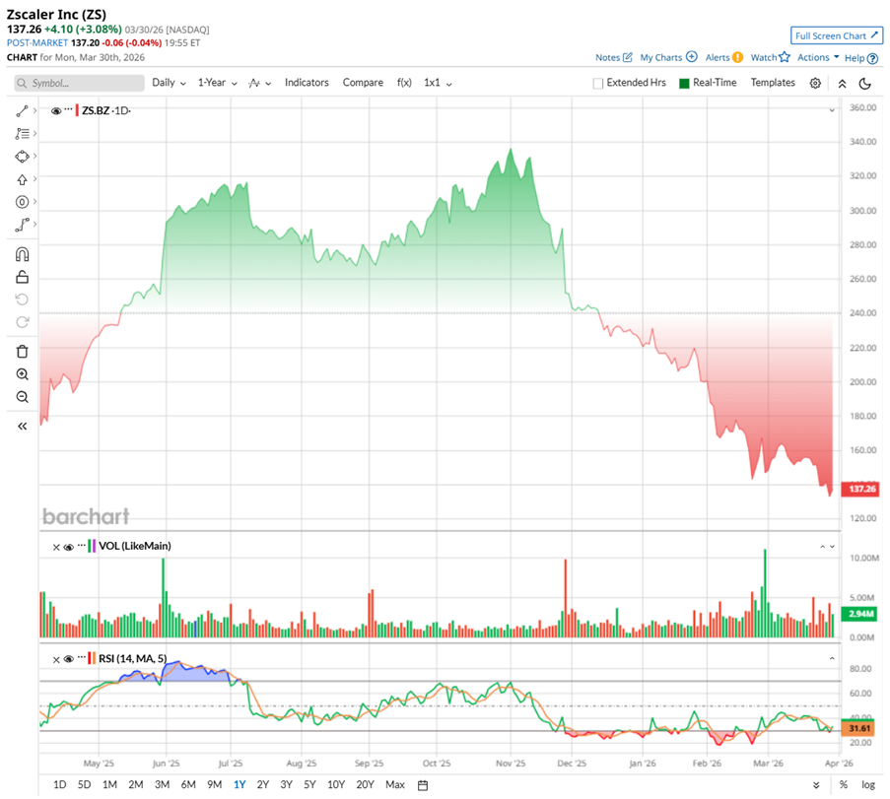Open the Indicators menu
The width and height of the screenshot is (890, 799).
(307, 83)
